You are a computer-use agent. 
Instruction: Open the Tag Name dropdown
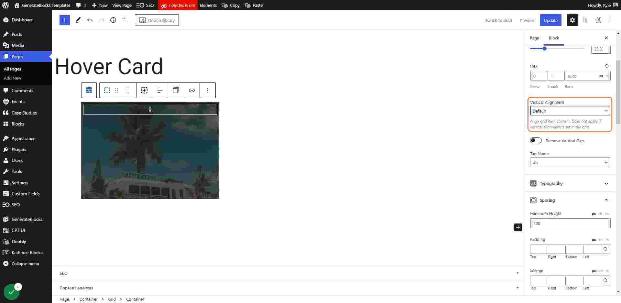click(570, 162)
